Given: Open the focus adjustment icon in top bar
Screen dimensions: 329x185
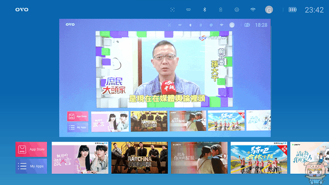Looking at the screenshot, I should (x=172, y=10).
